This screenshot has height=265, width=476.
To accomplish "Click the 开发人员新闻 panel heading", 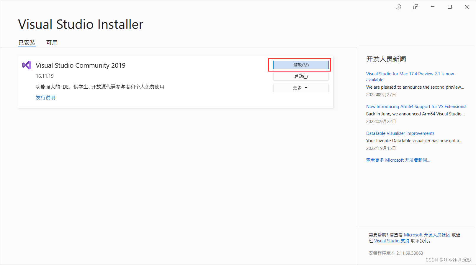I will click(386, 59).
